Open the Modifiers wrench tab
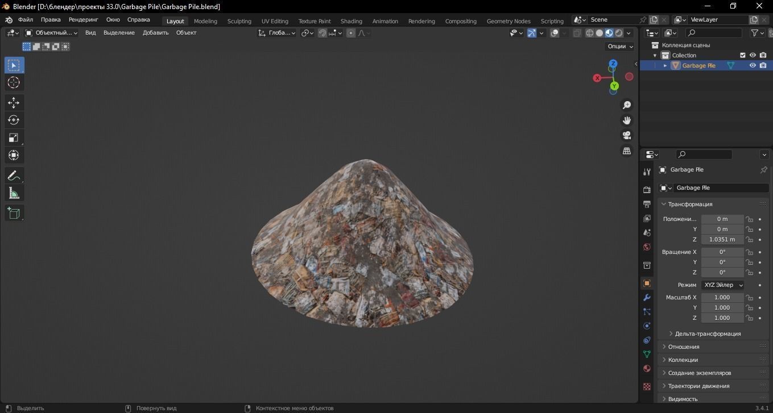The width and height of the screenshot is (773, 413). [x=647, y=297]
